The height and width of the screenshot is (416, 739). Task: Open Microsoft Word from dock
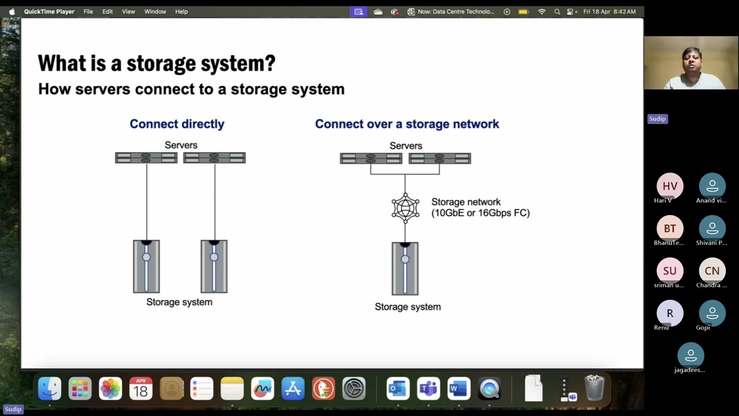point(458,388)
